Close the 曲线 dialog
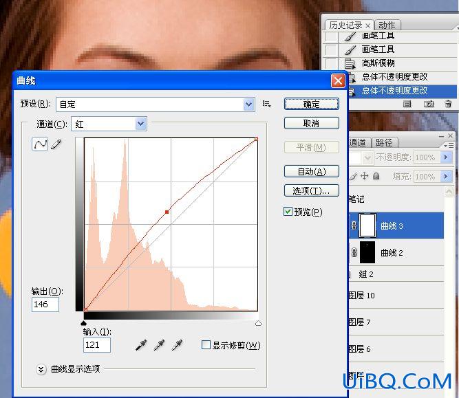Screen dimensions: 459x398 [338, 80]
